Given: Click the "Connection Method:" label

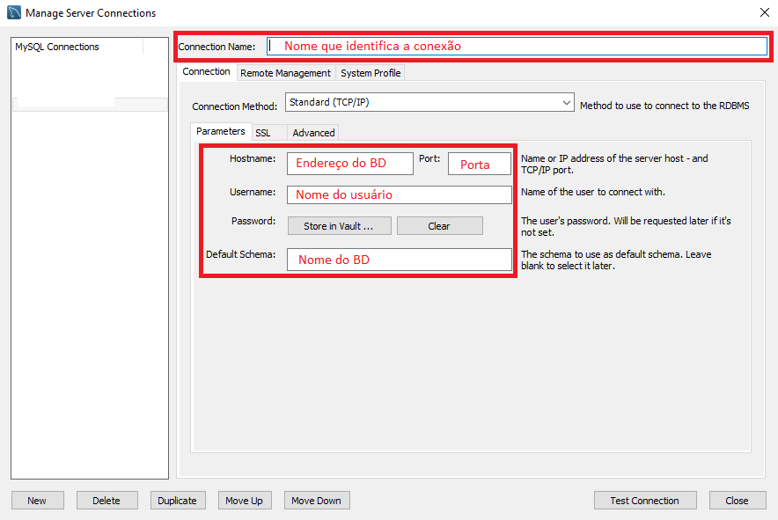Looking at the screenshot, I should tap(235, 106).
